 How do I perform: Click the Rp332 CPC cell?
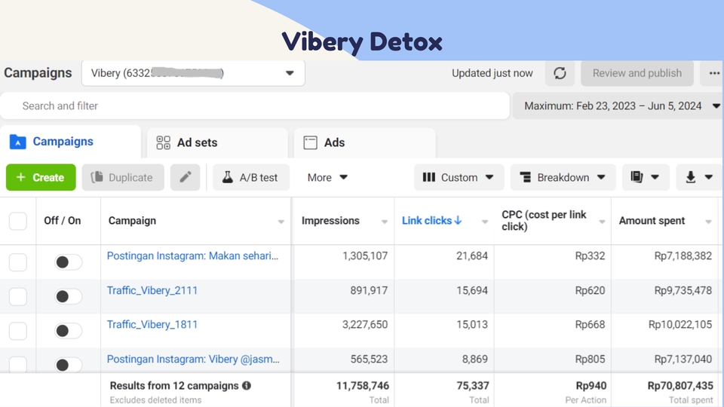590,256
